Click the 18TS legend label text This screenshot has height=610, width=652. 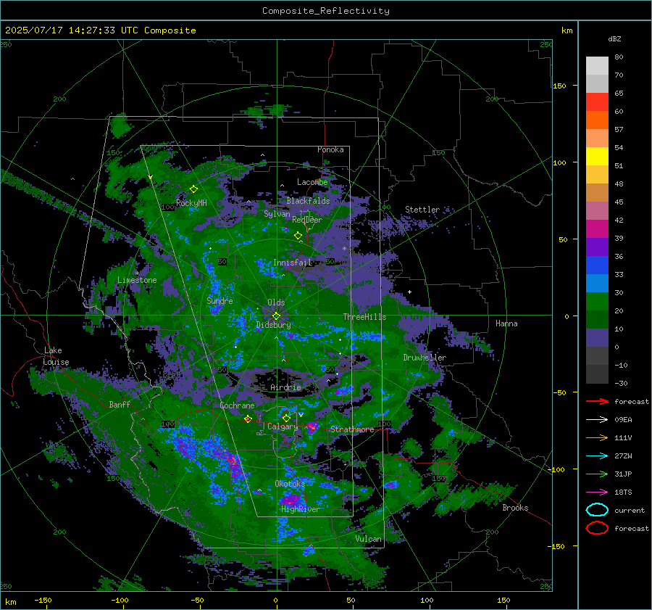pos(623,492)
